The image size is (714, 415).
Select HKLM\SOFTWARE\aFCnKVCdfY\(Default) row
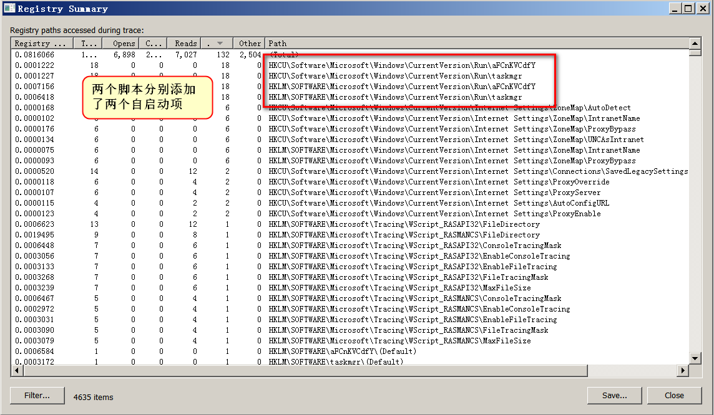(350, 352)
